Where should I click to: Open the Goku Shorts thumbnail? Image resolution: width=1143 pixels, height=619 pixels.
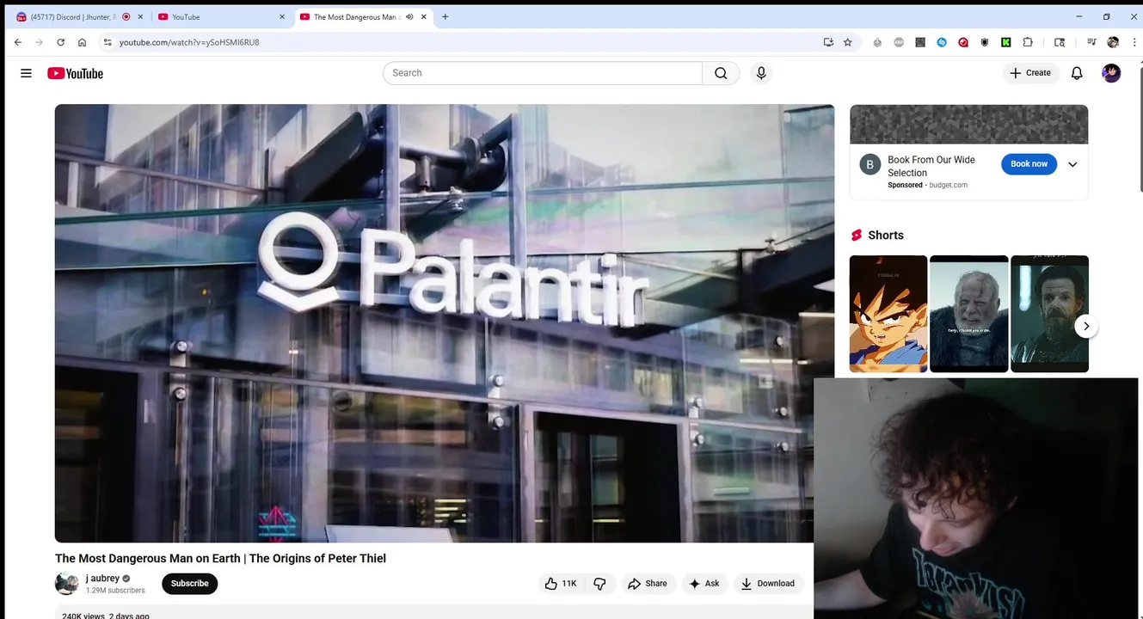tap(888, 314)
